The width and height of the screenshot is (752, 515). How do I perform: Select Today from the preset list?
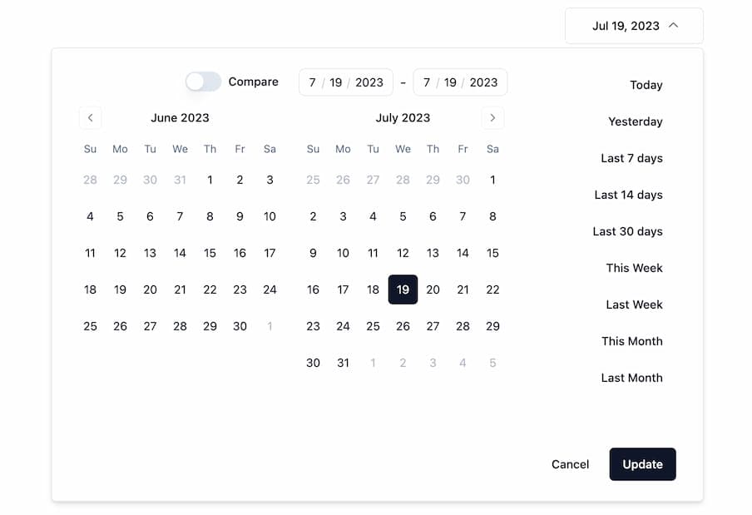point(646,85)
